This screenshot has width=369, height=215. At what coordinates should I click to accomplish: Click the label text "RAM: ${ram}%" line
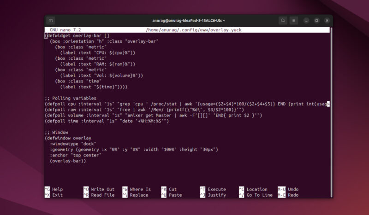click(98, 64)
